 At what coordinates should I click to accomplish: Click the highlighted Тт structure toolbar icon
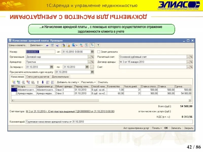[92, 45]
